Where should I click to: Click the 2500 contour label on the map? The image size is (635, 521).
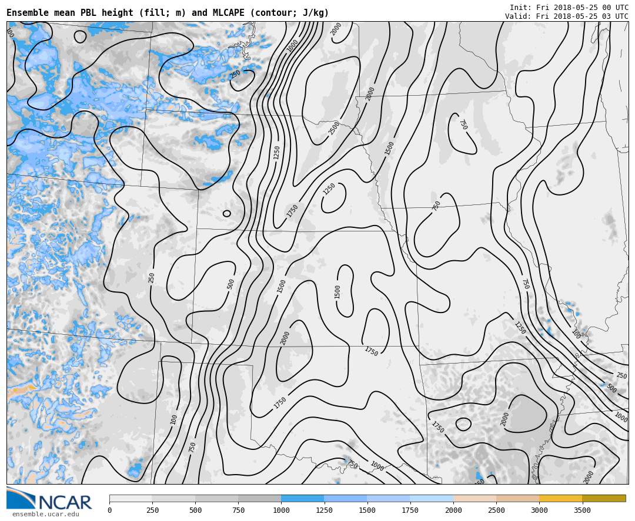click(334, 128)
